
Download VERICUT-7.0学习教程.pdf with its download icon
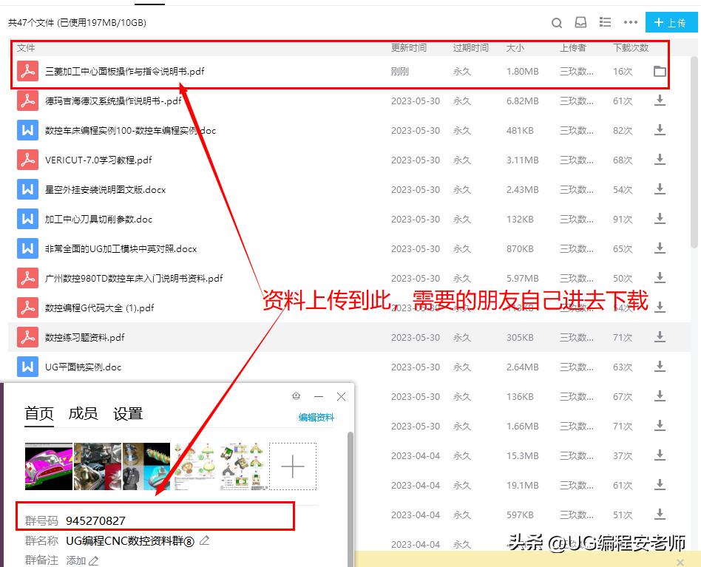tap(659, 160)
